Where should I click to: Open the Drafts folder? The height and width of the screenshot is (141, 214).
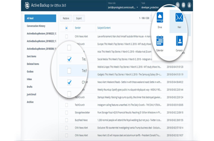tap(30, 87)
